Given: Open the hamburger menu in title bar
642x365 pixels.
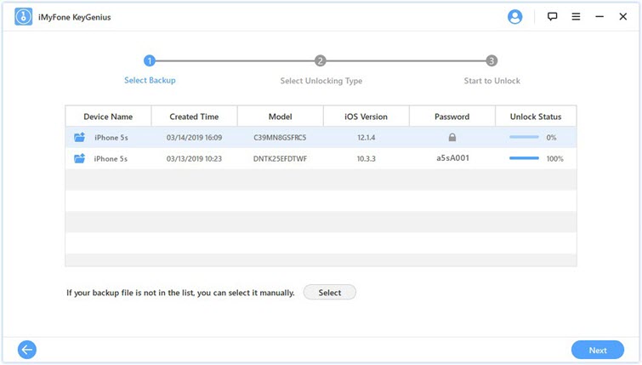Looking at the screenshot, I should click(576, 16).
